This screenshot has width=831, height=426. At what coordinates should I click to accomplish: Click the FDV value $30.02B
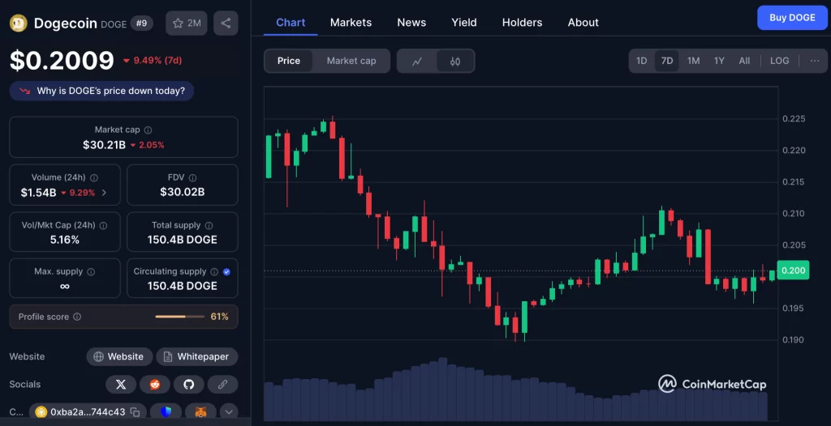coord(183,192)
